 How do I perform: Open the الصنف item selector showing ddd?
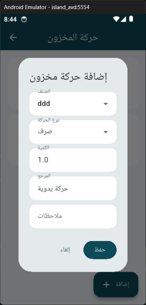point(73,104)
